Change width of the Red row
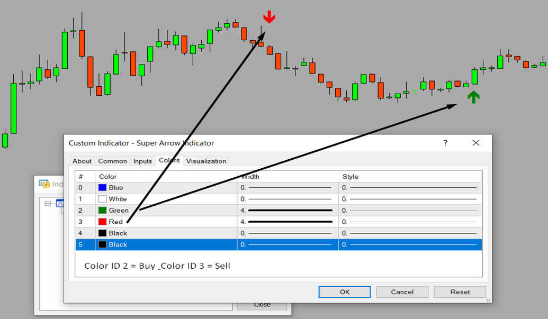The height and width of the screenshot is (319, 548). click(288, 222)
